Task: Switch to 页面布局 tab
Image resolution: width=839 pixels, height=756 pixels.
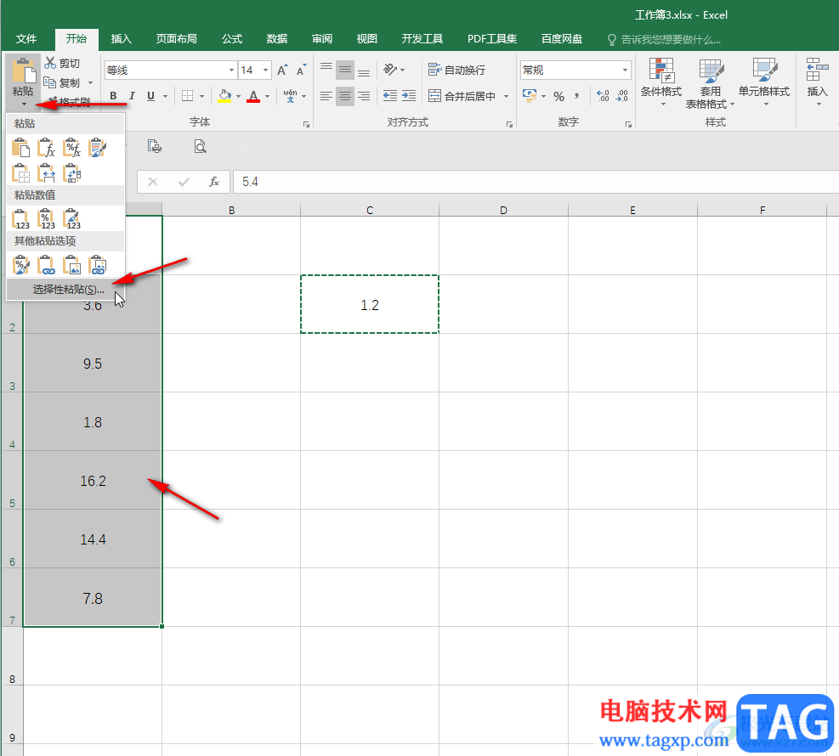Action: pos(177,39)
